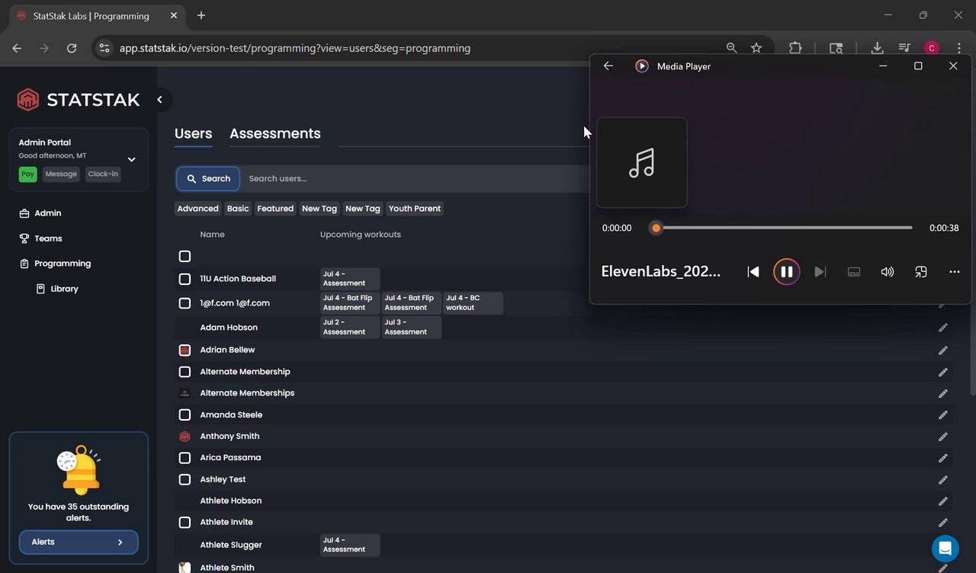Image resolution: width=976 pixels, height=573 pixels.
Task: Check the box for 11U Action Baseball
Action: coord(185,279)
